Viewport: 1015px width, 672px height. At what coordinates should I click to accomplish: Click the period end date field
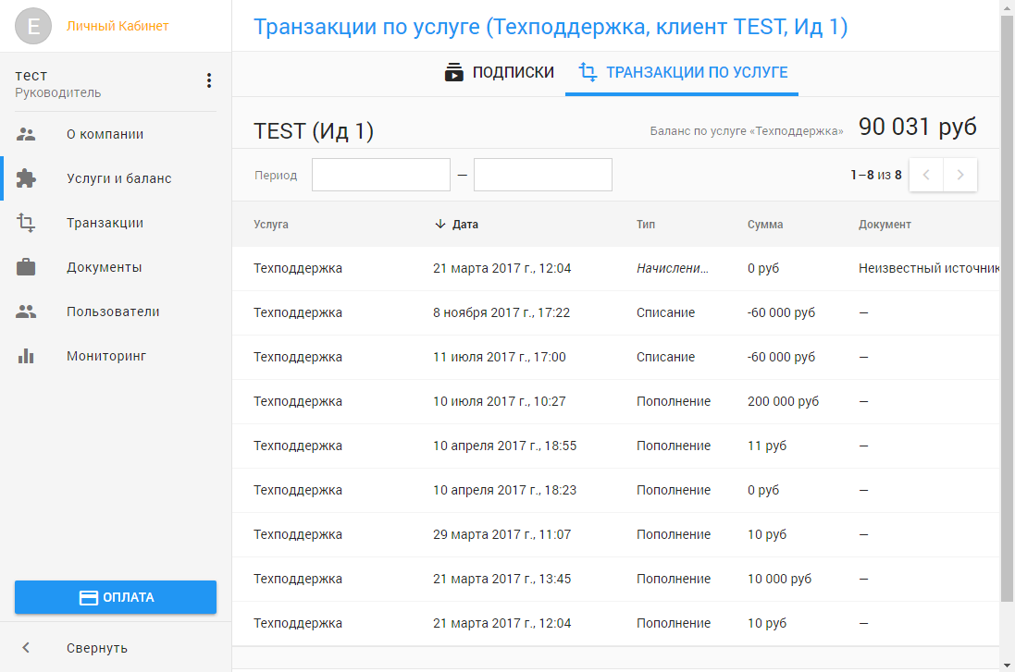pyautogui.click(x=542, y=175)
